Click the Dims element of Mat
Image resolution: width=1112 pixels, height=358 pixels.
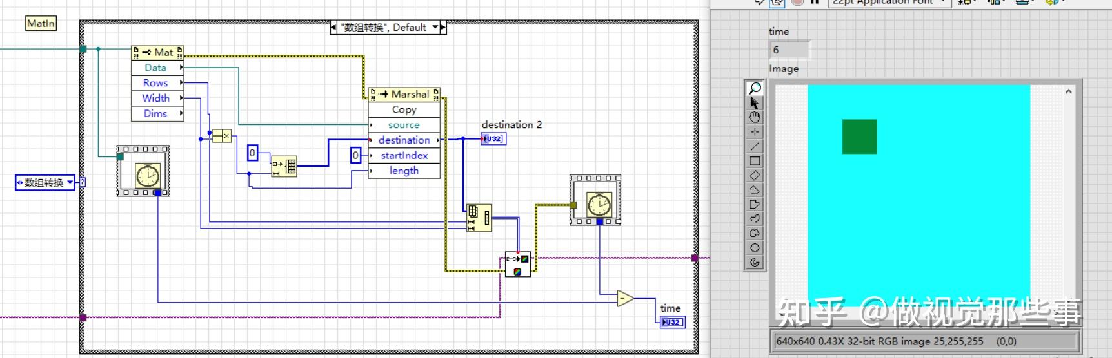click(x=157, y=113)
